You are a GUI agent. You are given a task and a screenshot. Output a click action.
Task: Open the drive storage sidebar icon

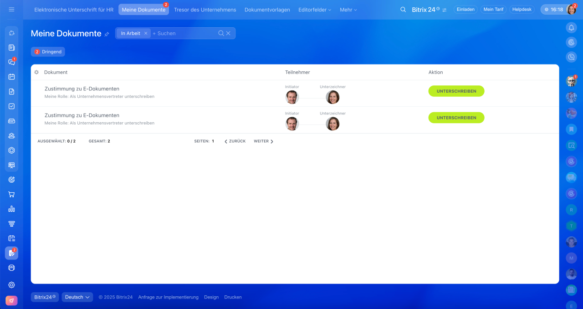tap(12, 121)
